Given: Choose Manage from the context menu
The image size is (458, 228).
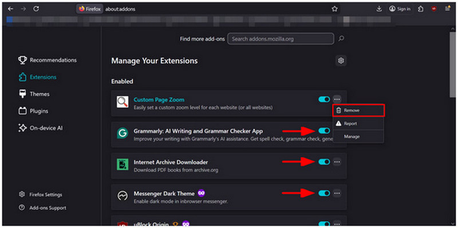Looking at the screenshot, I should [358, 137].
